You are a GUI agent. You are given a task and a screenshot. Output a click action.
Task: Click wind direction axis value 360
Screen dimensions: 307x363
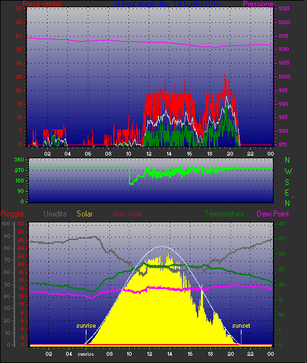point(19,160)
